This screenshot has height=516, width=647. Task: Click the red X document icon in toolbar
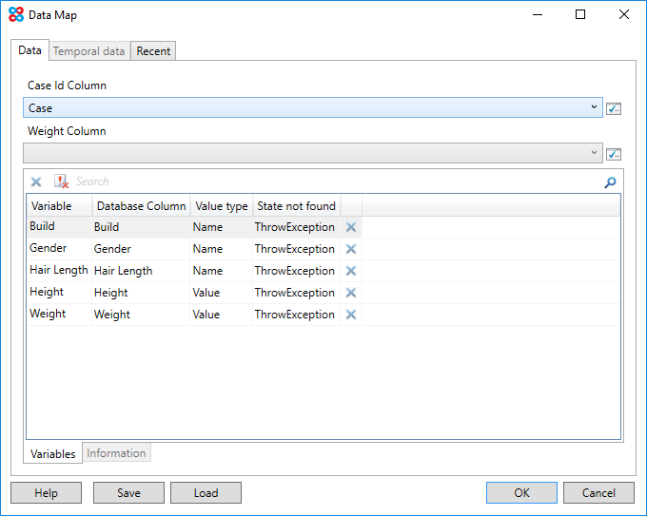pos(61,182)
